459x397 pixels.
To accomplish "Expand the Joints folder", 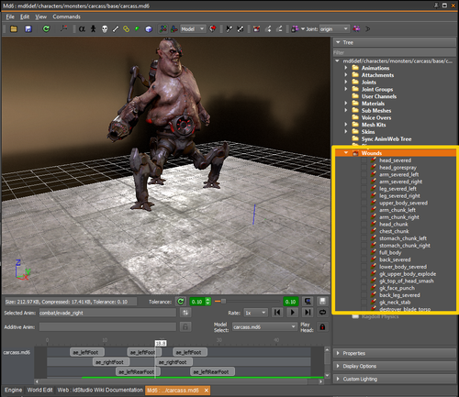I will click(x=346, y=82).
